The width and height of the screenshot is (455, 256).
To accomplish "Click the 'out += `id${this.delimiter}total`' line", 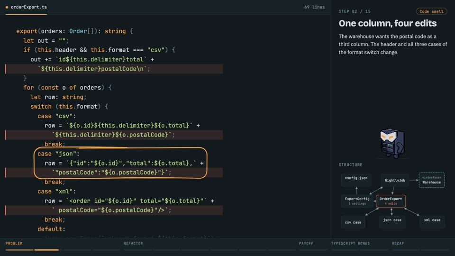I will click(92, 59).
